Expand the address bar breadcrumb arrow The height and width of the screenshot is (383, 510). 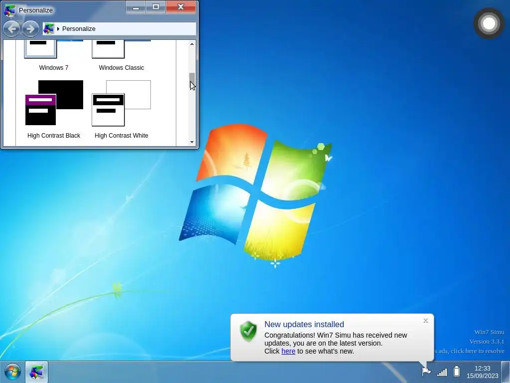point(58,28)
